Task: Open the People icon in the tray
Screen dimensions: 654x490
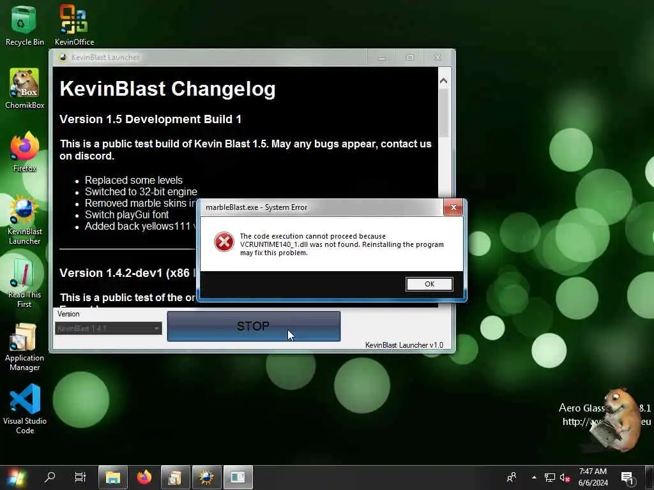Action: pos(512,477)
